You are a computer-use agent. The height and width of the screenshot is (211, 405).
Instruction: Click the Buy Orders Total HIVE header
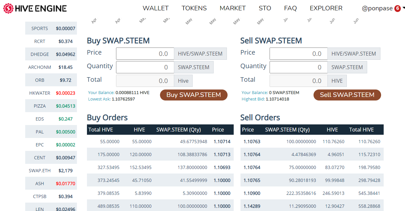click(x=101, y=130)
